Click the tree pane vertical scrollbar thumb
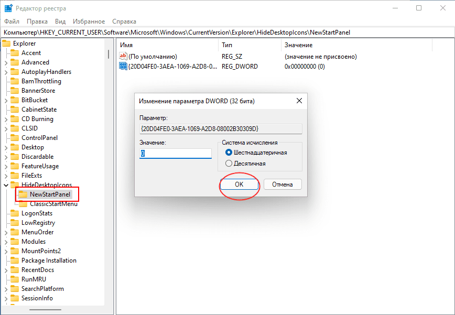The image size is (455, 315). (x=109, y=54)
